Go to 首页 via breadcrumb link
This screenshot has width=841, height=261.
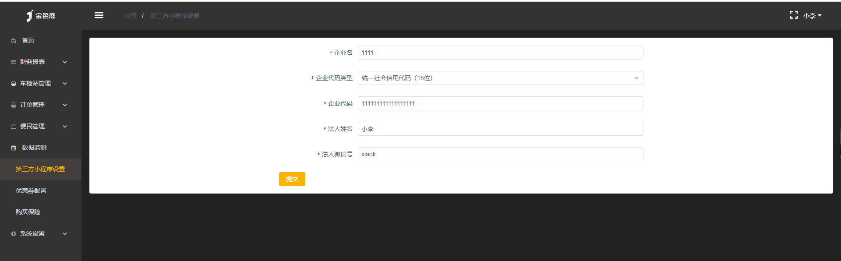[x=131, y=16]
